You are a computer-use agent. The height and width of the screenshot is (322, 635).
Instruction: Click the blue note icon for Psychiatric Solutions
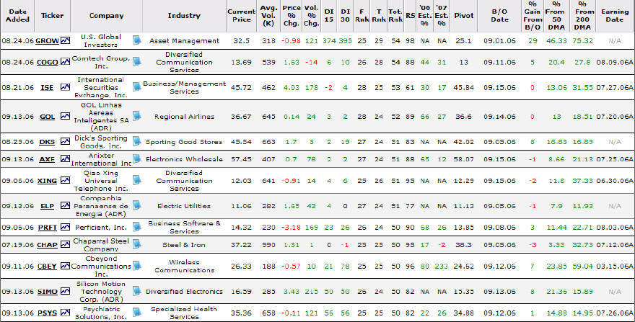(137, 313)
